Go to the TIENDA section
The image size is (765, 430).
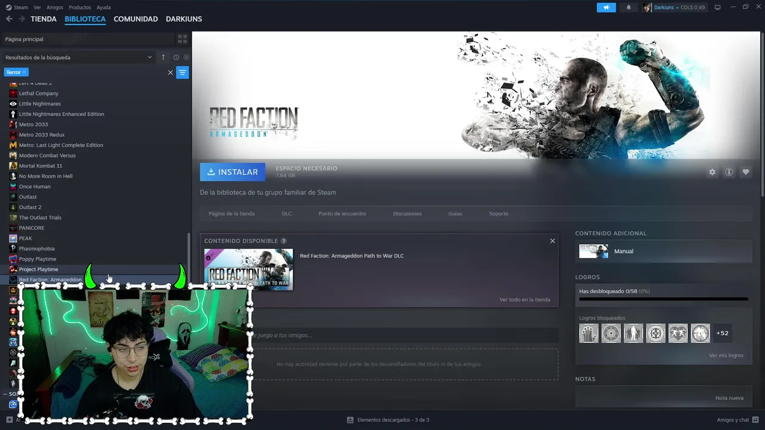click(44, 19)
